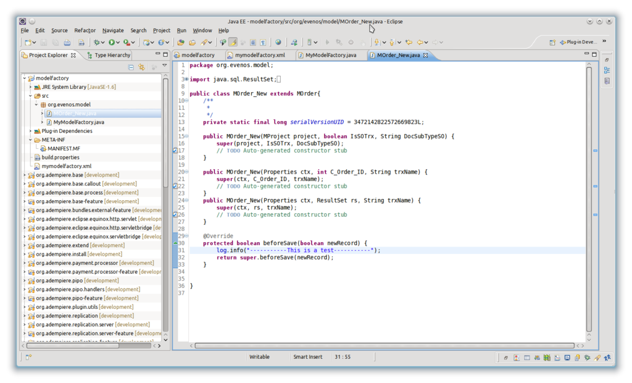Collapse the modelfactory project tree node
This screenshot has width=632, height=383.
(x=25, y=78)
